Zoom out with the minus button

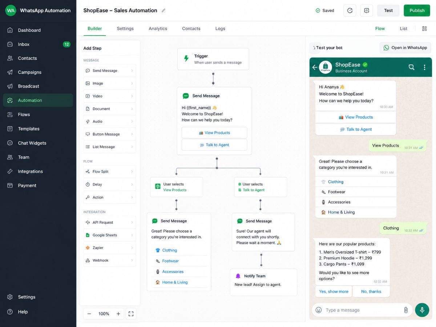click(x=89, y=314)
